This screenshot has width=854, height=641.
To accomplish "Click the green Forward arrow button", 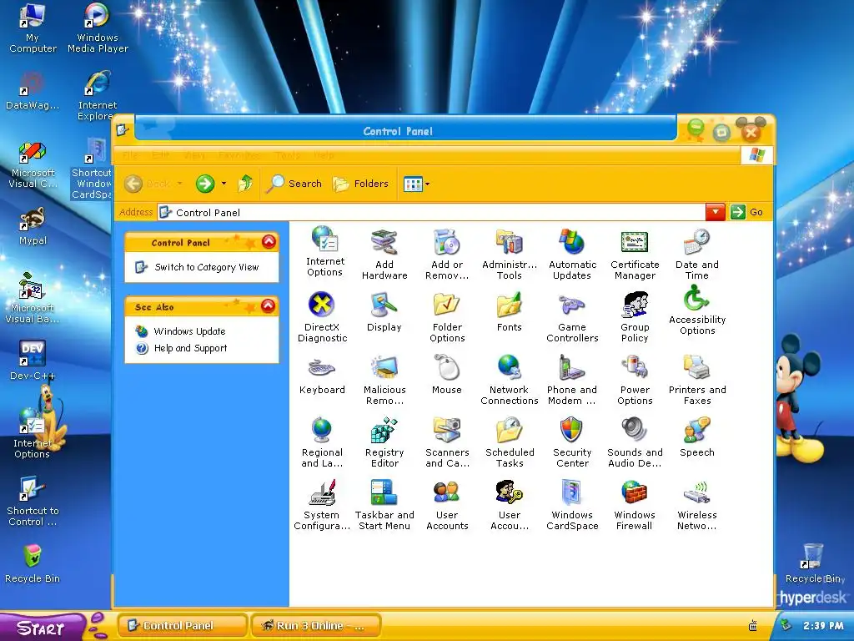I will point(205,184).
